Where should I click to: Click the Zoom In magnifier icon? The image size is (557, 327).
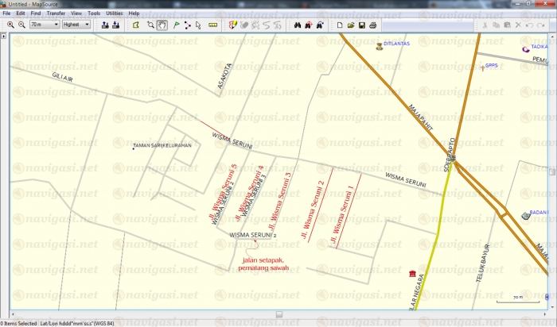[10, 25]
